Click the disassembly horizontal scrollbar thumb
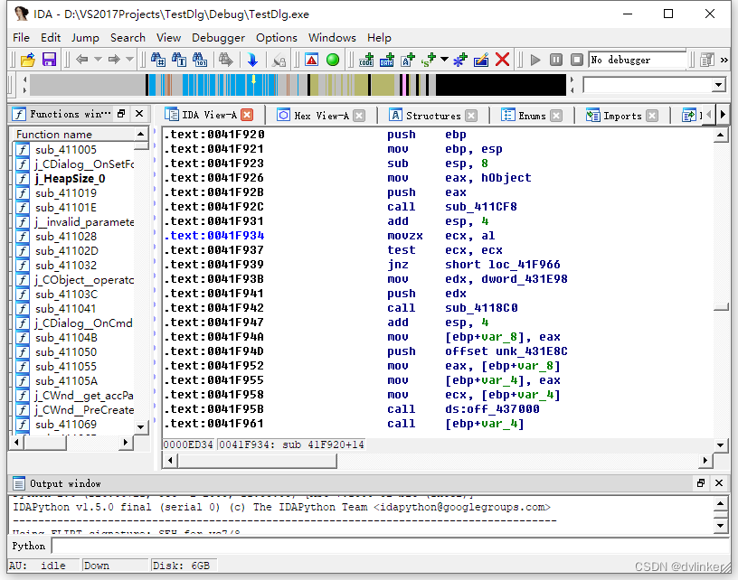738x580 pixels. (258, 461)
